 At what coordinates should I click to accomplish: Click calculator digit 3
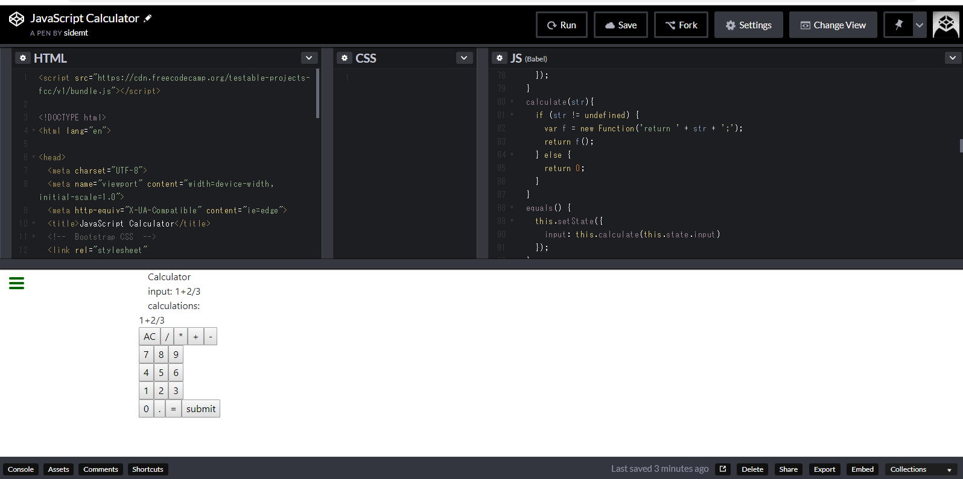(x=176, y=390)
